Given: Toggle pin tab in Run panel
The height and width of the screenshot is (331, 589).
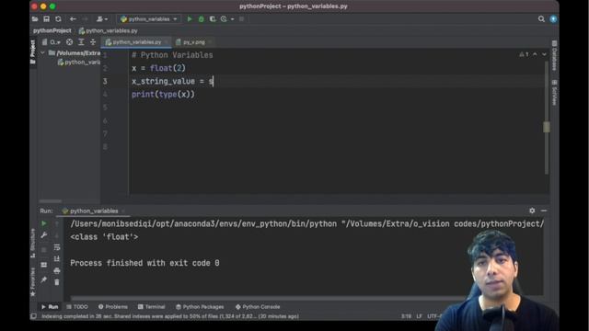Looking at the screenshot, I should (x=44, y=280).
